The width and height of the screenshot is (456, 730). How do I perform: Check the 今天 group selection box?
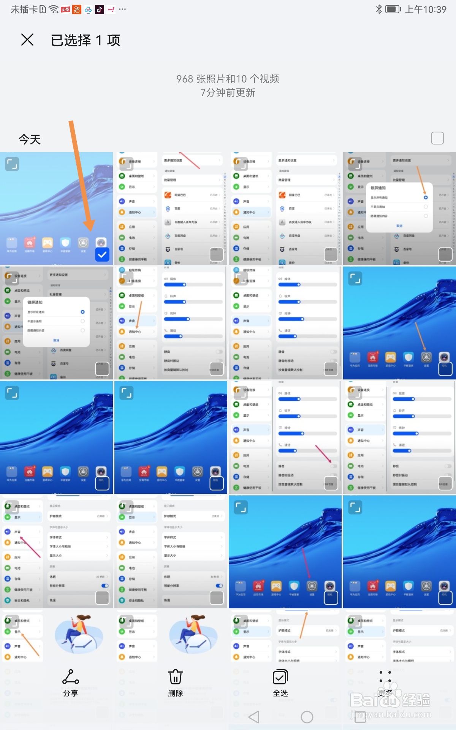pyautogui.click(x=437, y=138)
